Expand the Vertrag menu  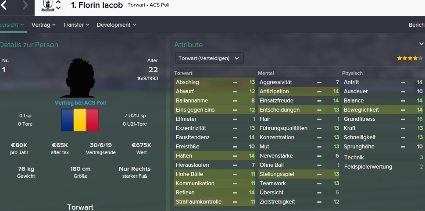click(43, 25)
